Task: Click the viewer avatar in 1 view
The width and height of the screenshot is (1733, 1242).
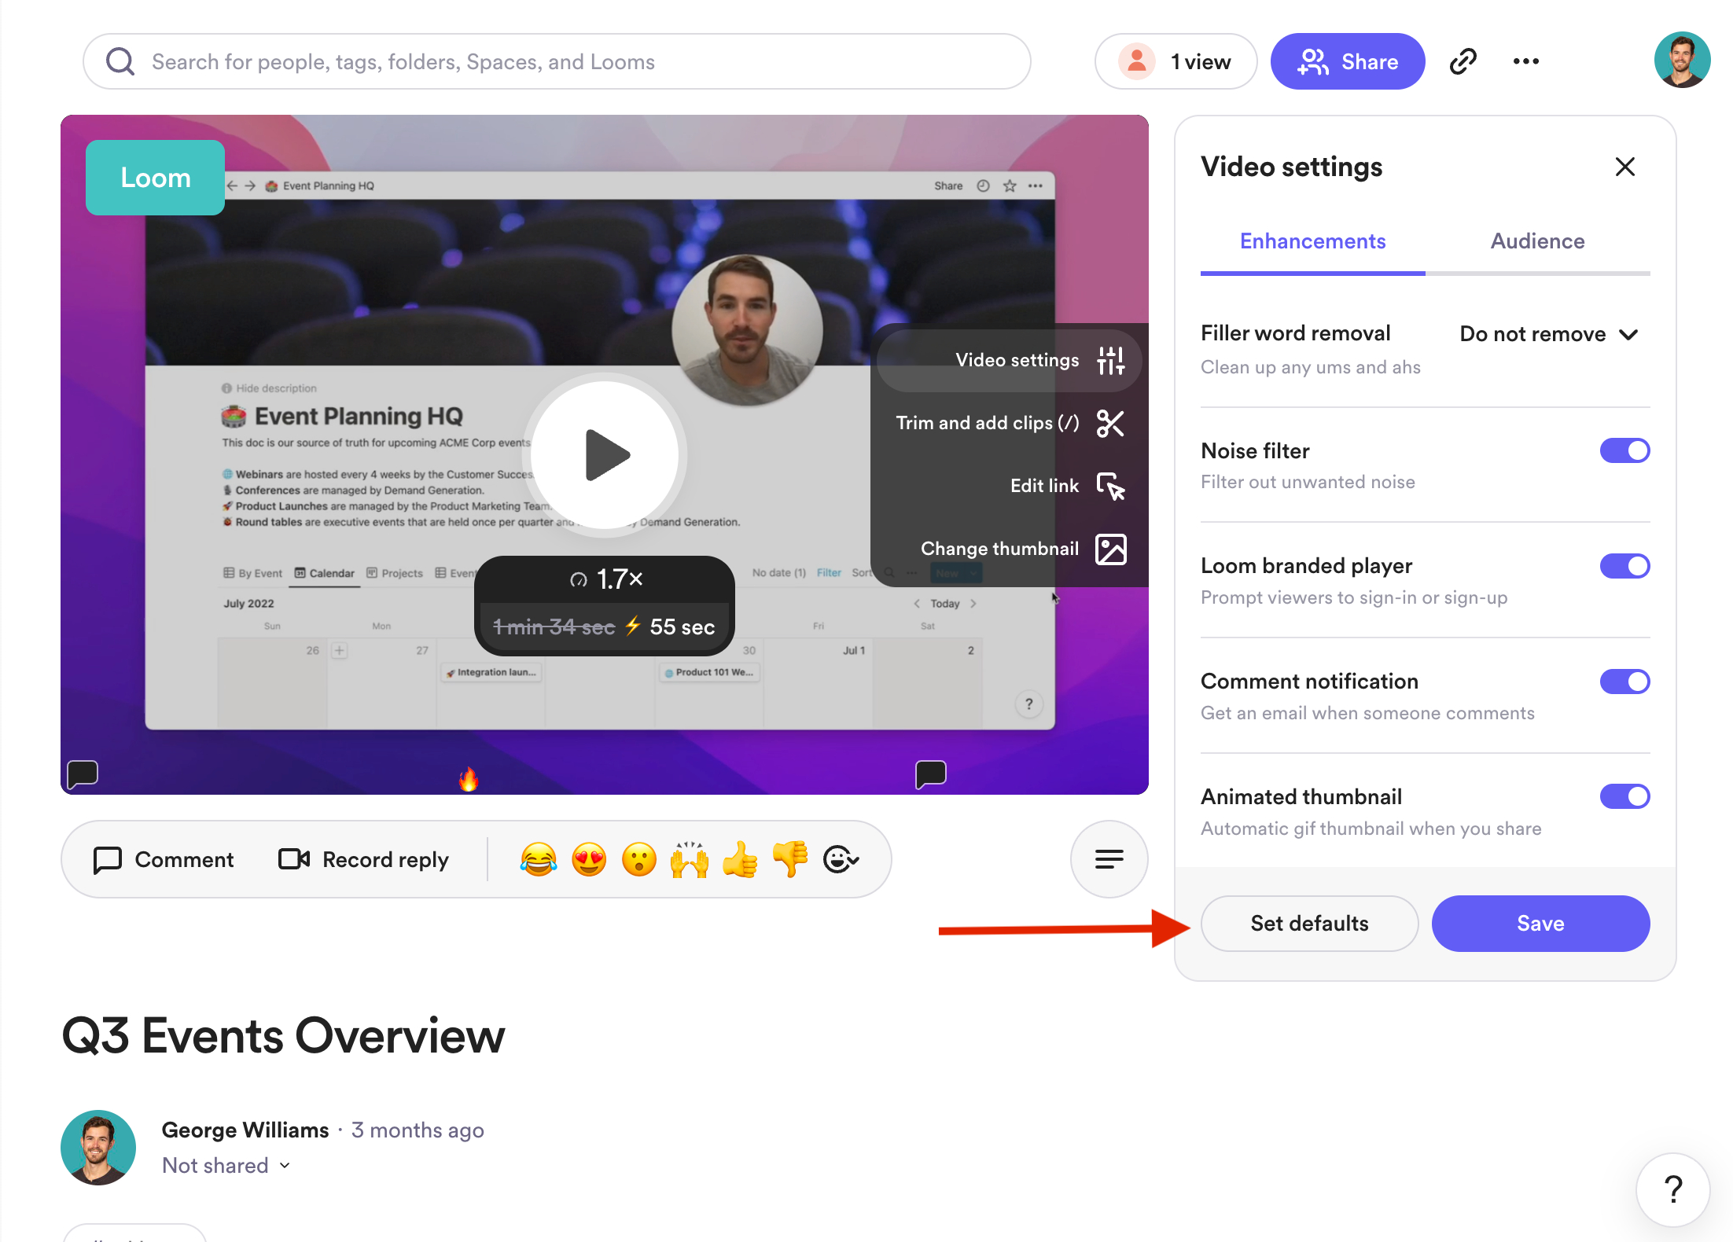Action: (x=1136, y=61)
